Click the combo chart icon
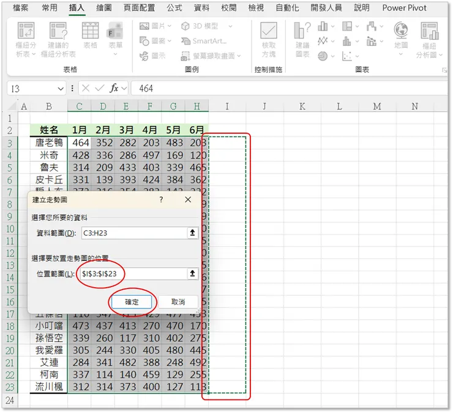The image size is (453, 413). tap(372, 42)
